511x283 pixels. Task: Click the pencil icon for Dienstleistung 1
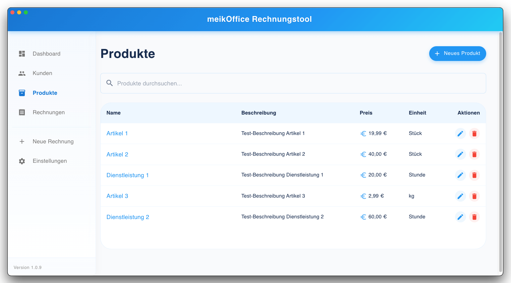460,175
